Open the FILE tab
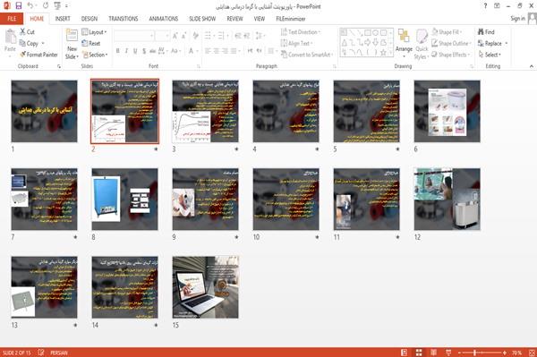Viewport: 537px width, 357px height. pyautogui.click(x=12, y=19)
